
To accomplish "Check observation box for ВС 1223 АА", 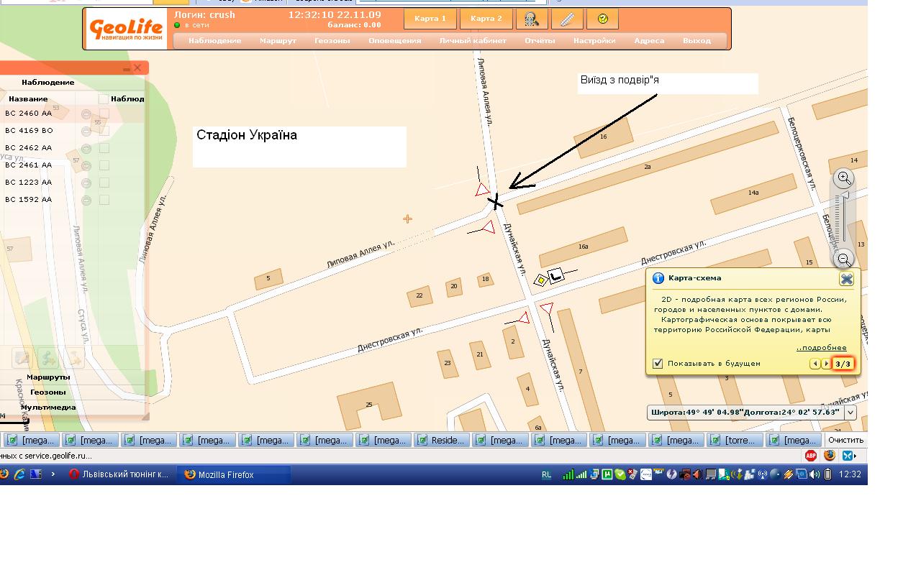I will click(x=104, y=183).
